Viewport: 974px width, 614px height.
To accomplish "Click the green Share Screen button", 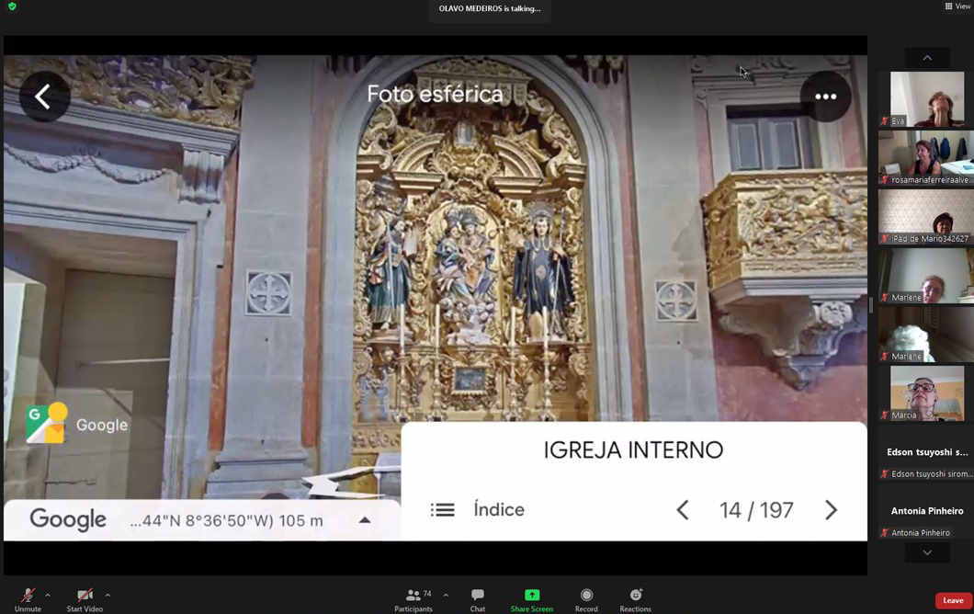I will pyautogui.click(x=531, y=599).
